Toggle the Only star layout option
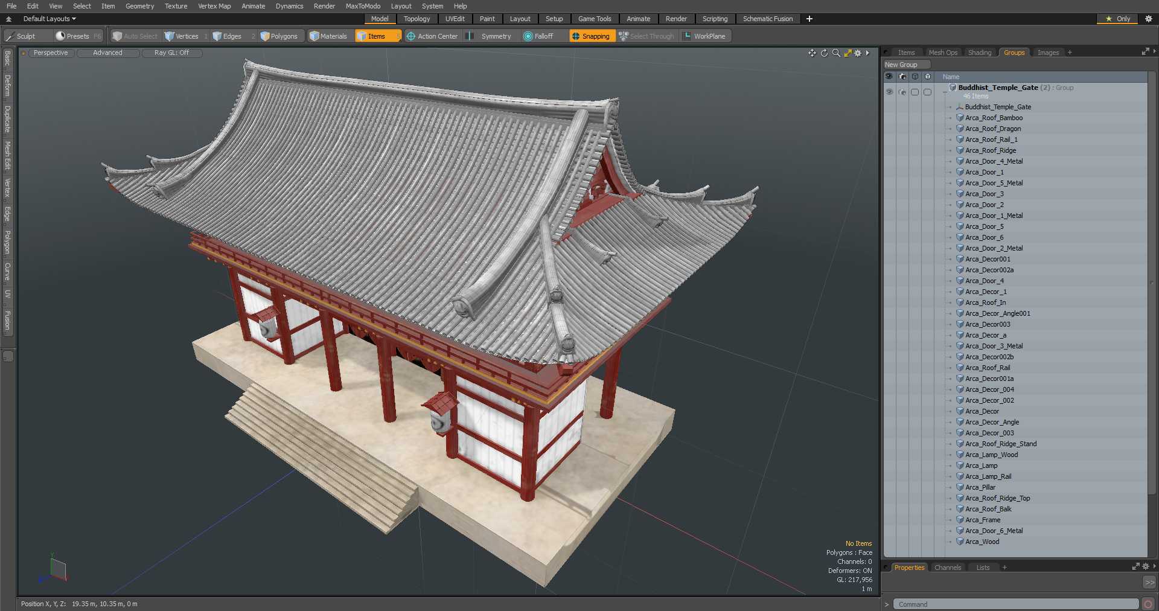 pyautogui.click(x=1117, y=19)
